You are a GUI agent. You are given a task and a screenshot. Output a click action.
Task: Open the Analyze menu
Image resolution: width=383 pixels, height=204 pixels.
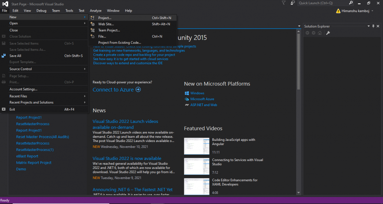point(95,10)
